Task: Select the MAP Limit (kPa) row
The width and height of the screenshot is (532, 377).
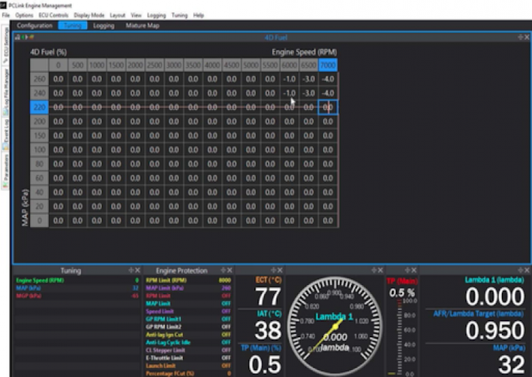Action: pyautogui.click(x=189, y=288)
